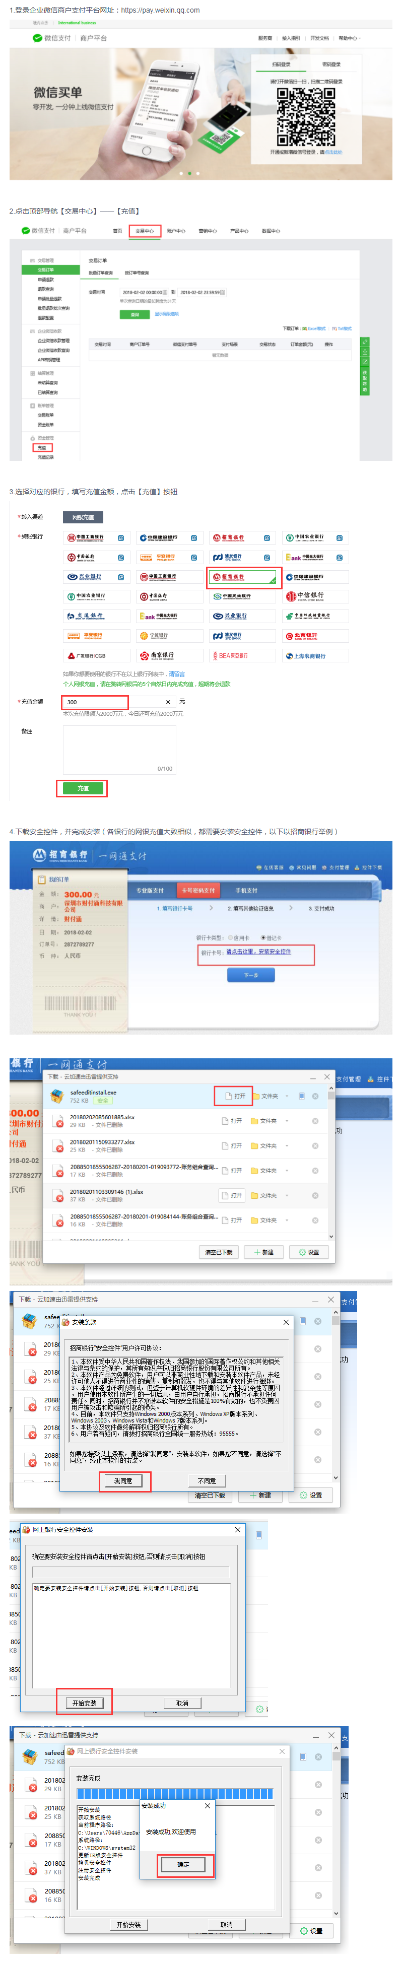Click the 微信支付 logo on the login page
The image size is (401, 1967).
(x=53, y=37)
